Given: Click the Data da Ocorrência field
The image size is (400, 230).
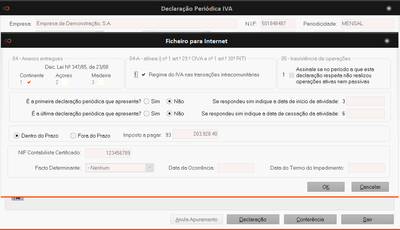Looking at the screenshot, I should tap(235, 168).
